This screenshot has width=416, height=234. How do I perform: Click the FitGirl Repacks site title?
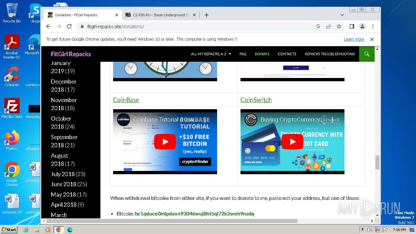point(71,54)
